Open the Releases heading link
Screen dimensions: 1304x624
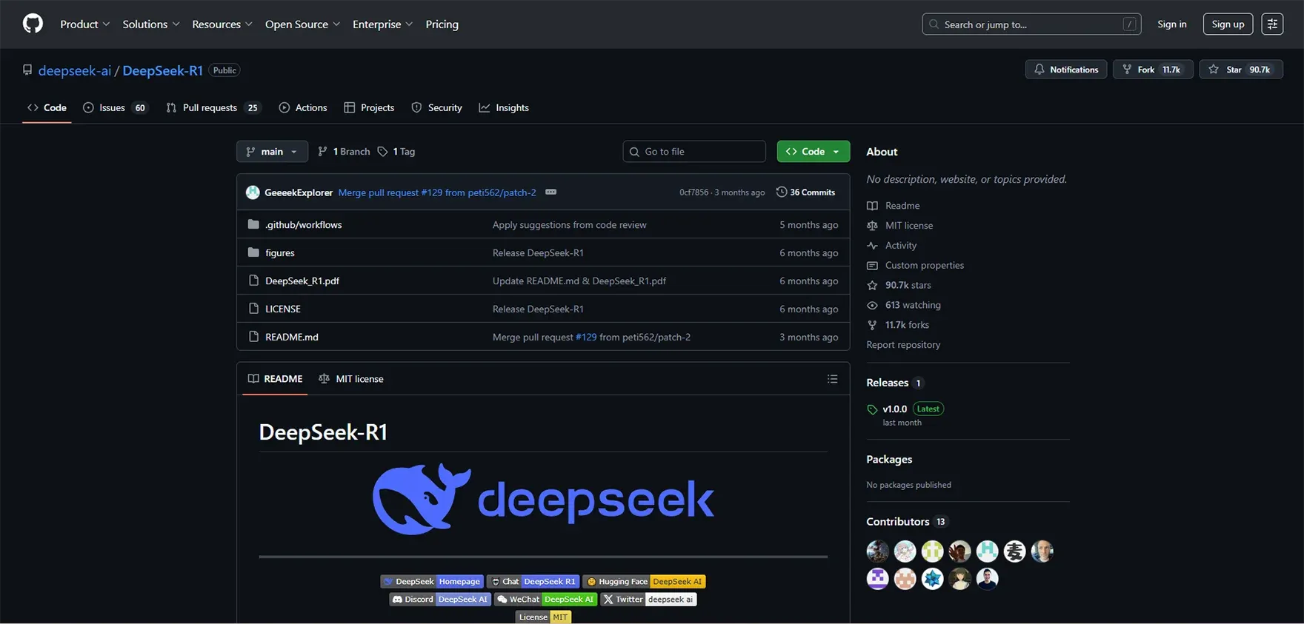(x=894, y=383)
